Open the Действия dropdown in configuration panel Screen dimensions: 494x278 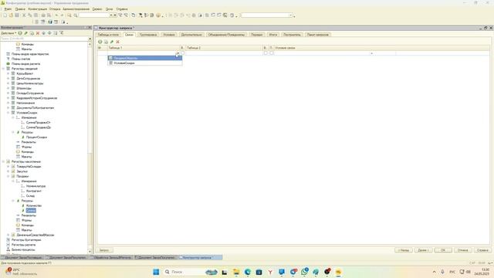pos(8,33)
